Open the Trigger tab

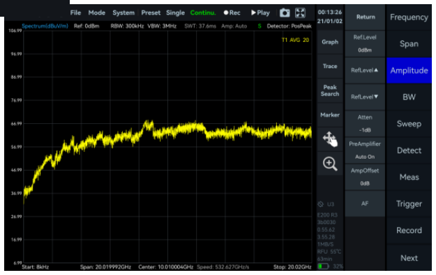click(x=409, y=204)
